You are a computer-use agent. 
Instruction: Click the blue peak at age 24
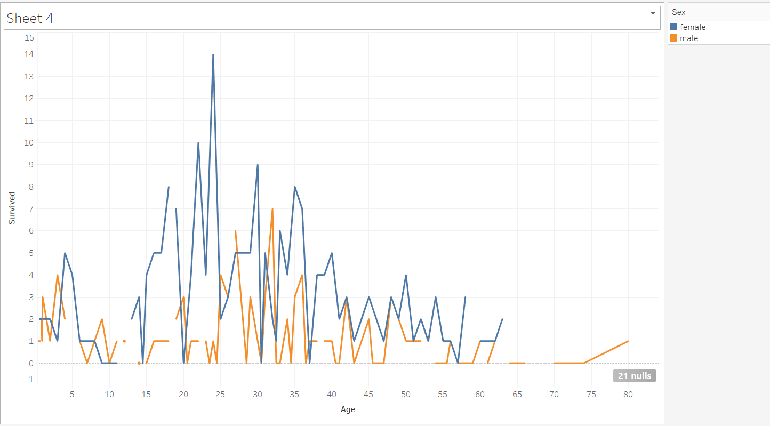tap(213, 54)
